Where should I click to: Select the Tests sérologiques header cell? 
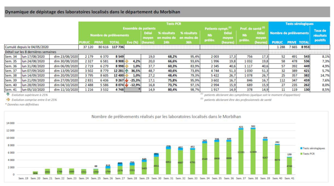tap(299, 24)
